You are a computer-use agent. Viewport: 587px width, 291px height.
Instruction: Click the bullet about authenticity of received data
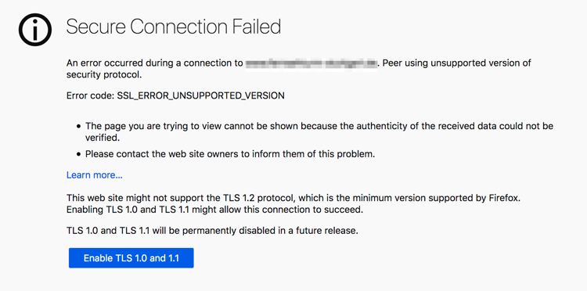pos(319,131)
